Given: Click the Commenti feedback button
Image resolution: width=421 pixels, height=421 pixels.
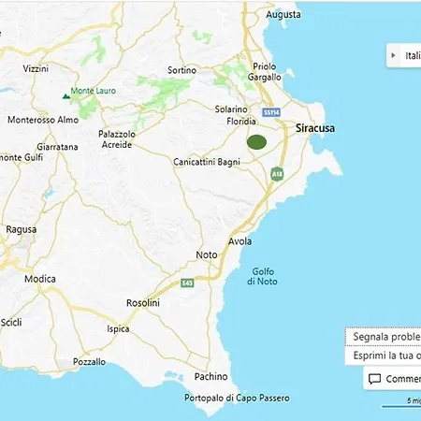Looking at the screenshot, I should [393, 379].
